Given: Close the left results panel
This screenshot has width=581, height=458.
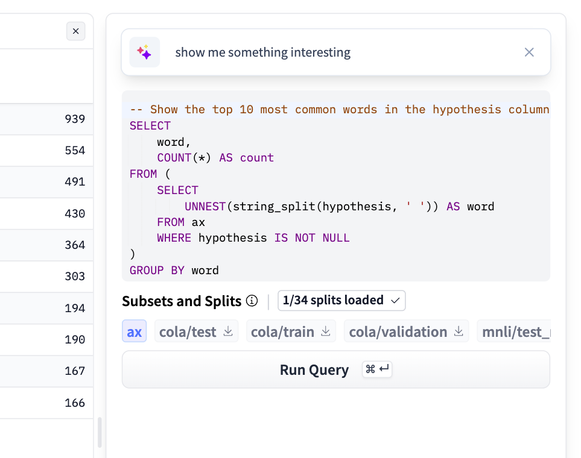Looking at the screenshot, I should (75, 31).
